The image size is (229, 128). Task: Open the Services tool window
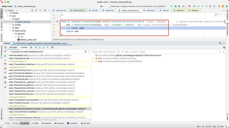pos(85,123)
